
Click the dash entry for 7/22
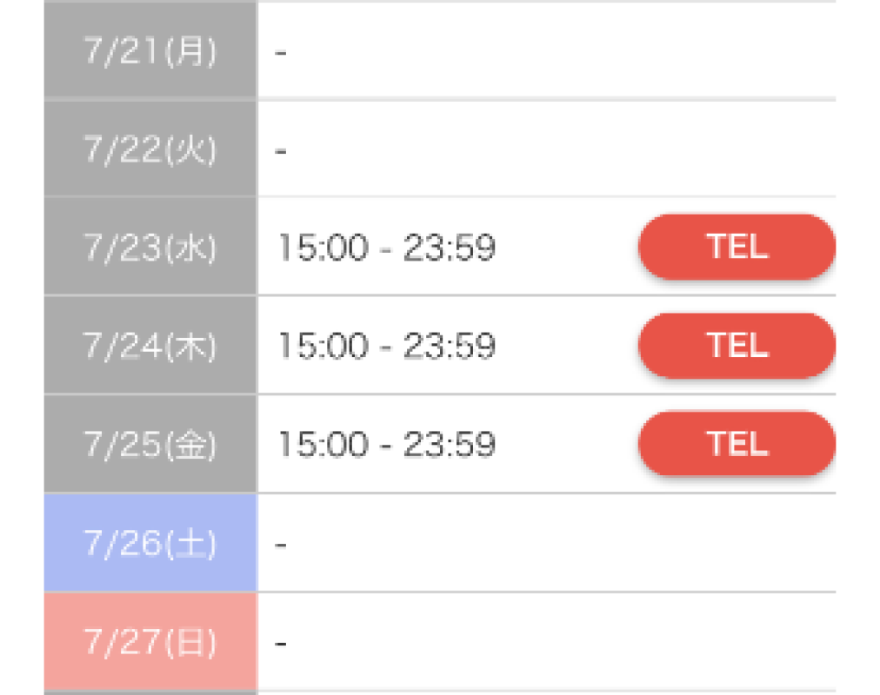tap(281, 151)
